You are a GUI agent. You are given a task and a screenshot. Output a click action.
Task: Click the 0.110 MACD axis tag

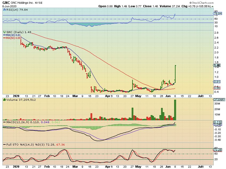[x=218, y=122]
